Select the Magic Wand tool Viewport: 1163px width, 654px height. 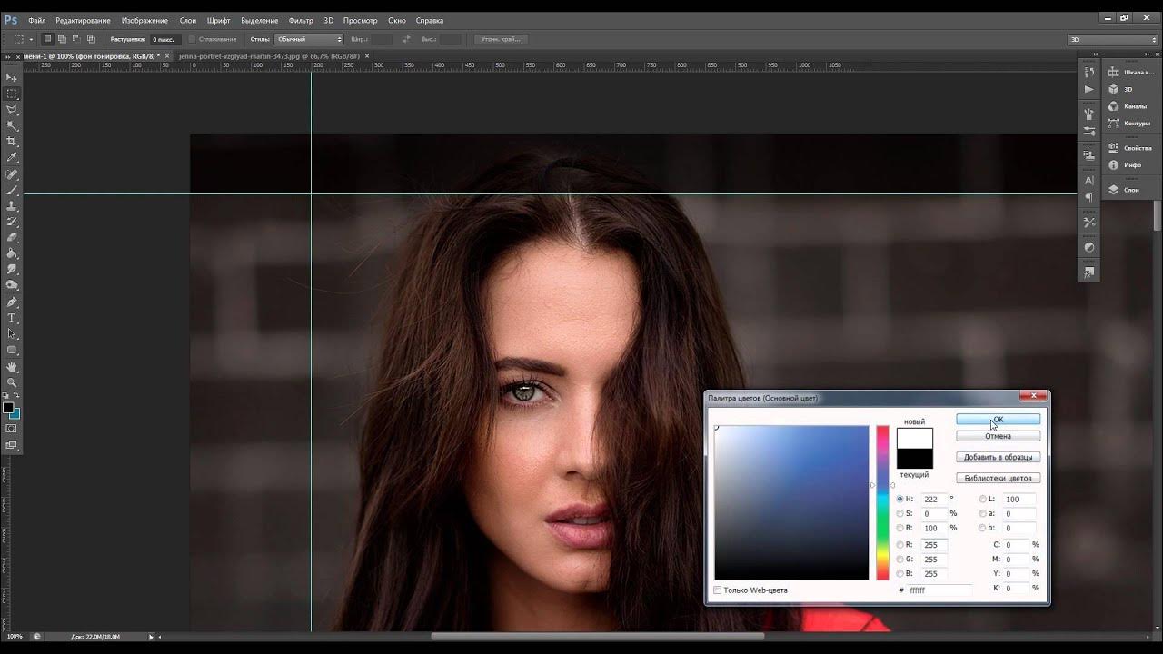coord(12,125)
